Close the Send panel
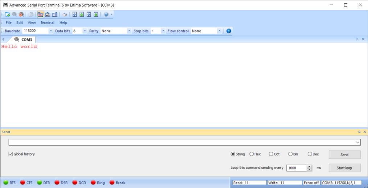This screenshot has width=368, height=188. pyautogui.click(x=364, y=132)
